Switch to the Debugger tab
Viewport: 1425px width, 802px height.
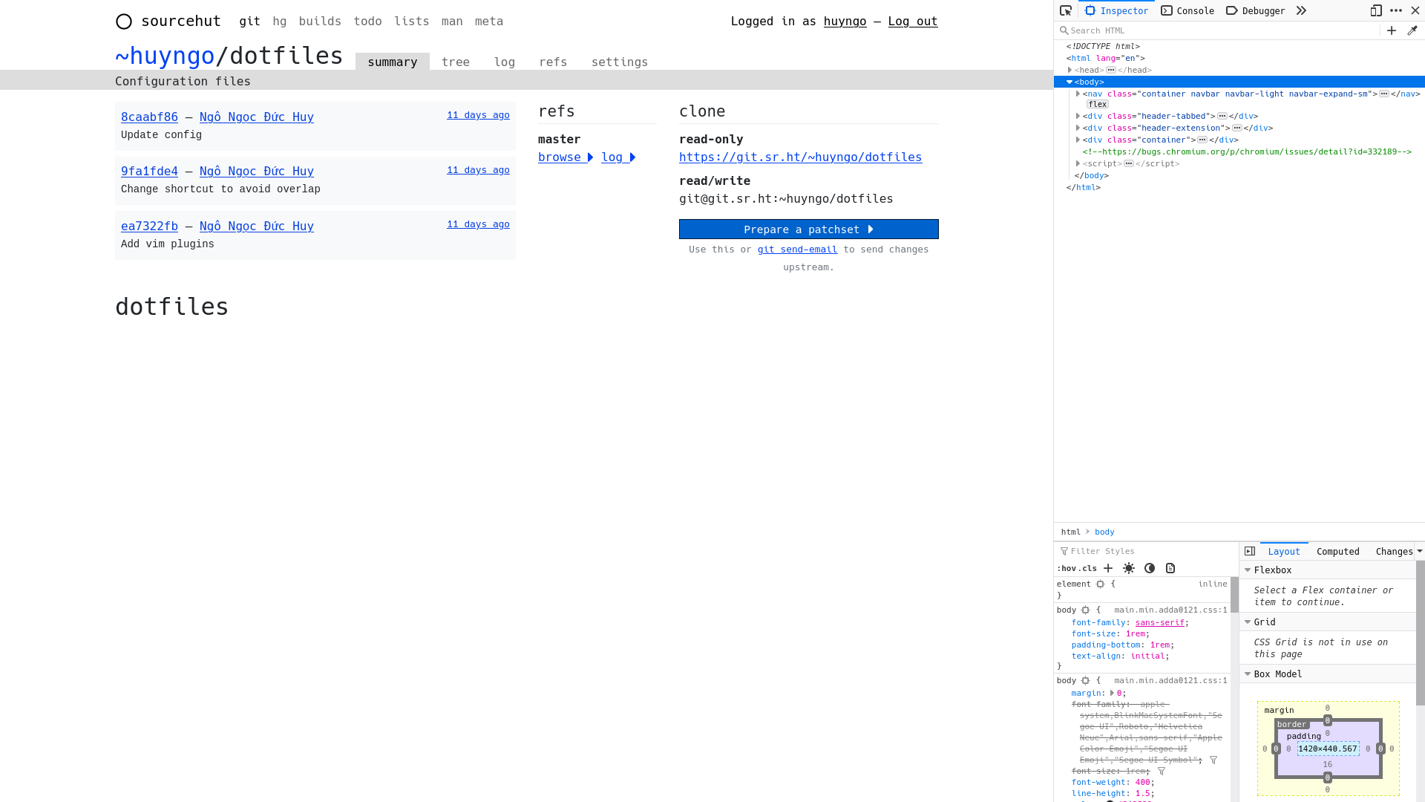click(1256, 10)
